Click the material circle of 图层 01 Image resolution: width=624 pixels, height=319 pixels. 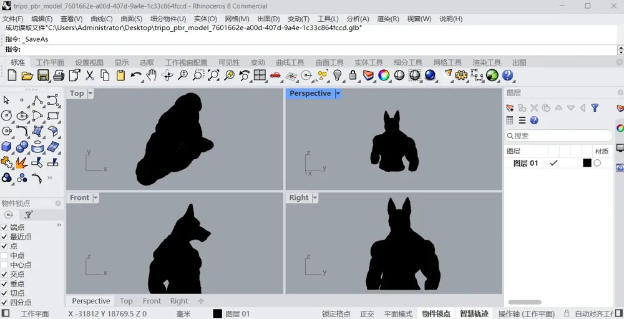tap(597, 163)
